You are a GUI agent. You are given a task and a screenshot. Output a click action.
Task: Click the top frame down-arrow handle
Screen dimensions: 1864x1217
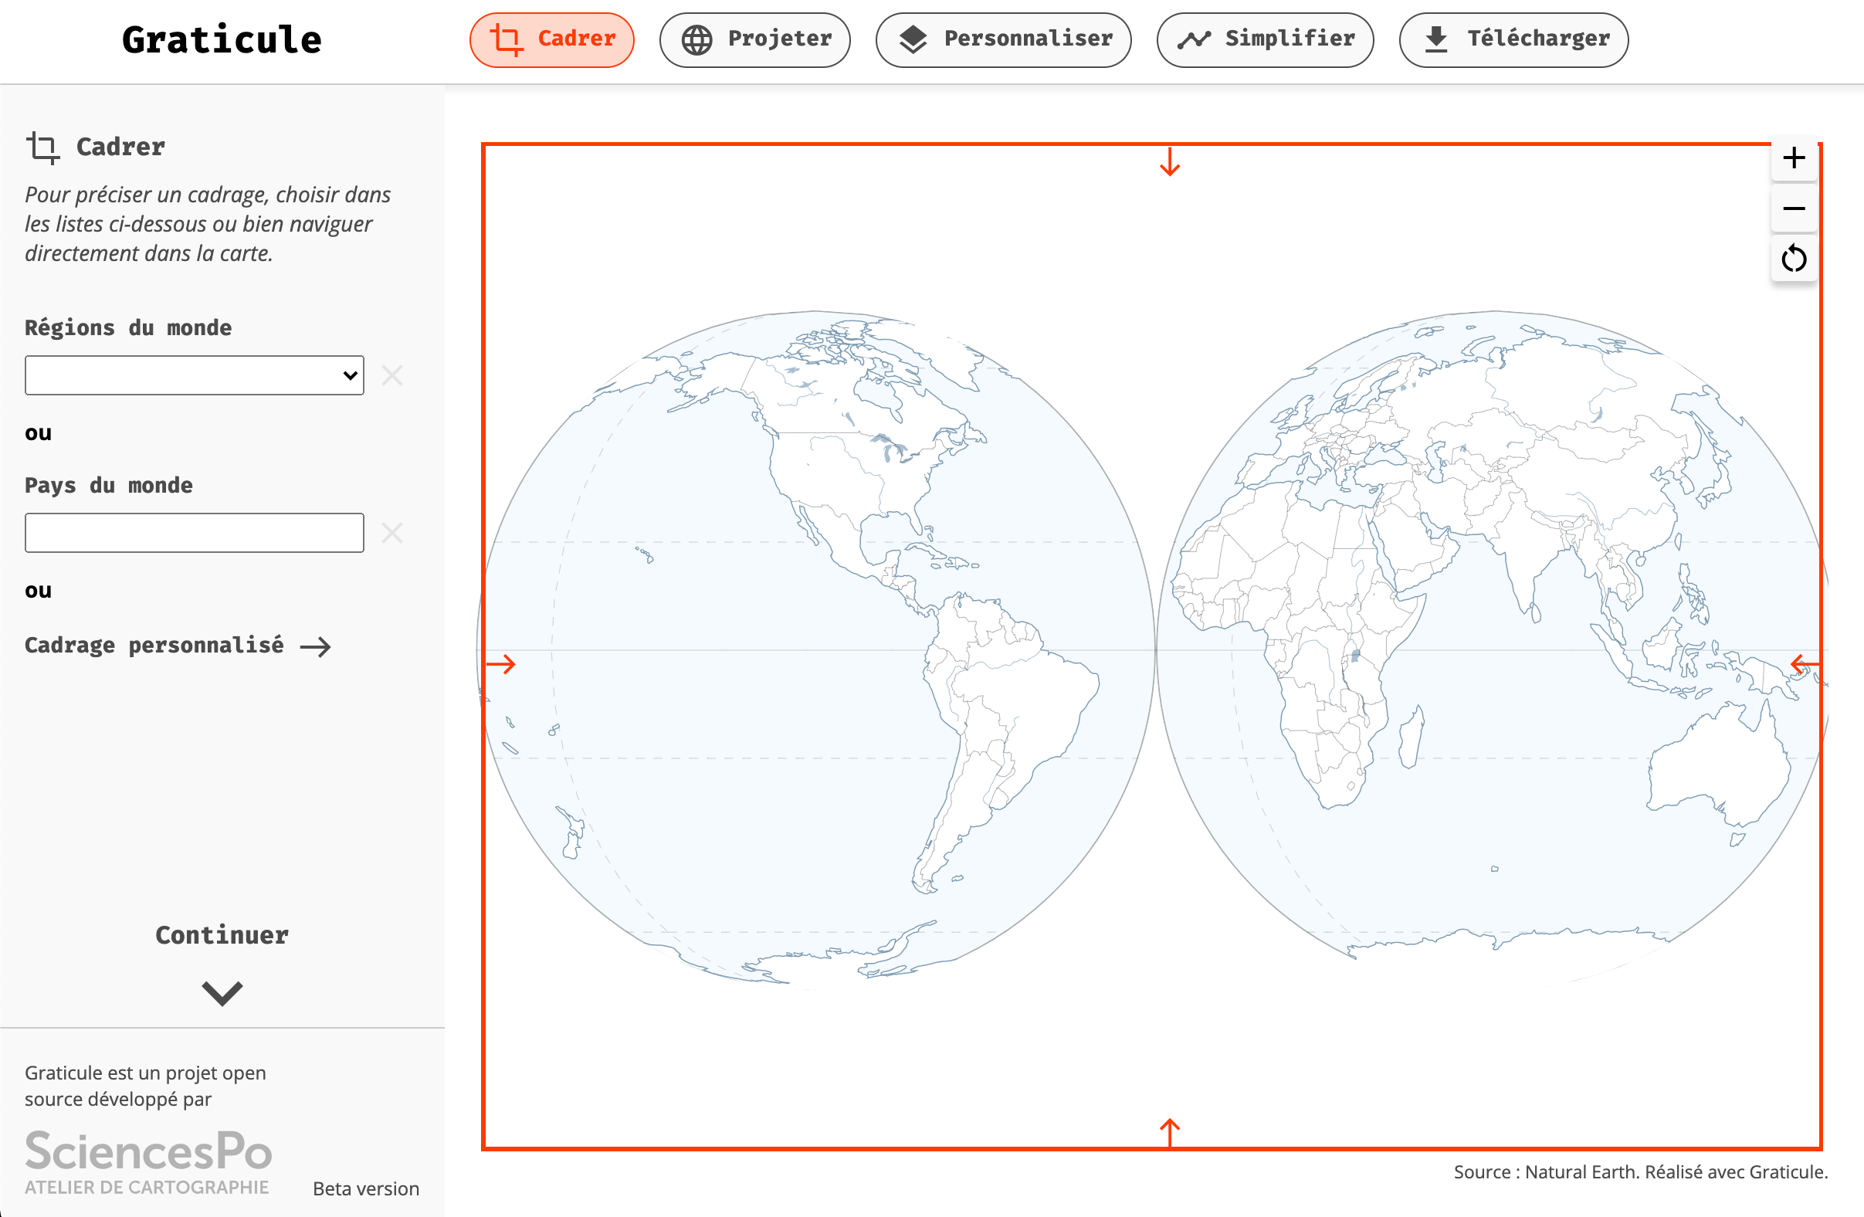(x=1169, y=162)
